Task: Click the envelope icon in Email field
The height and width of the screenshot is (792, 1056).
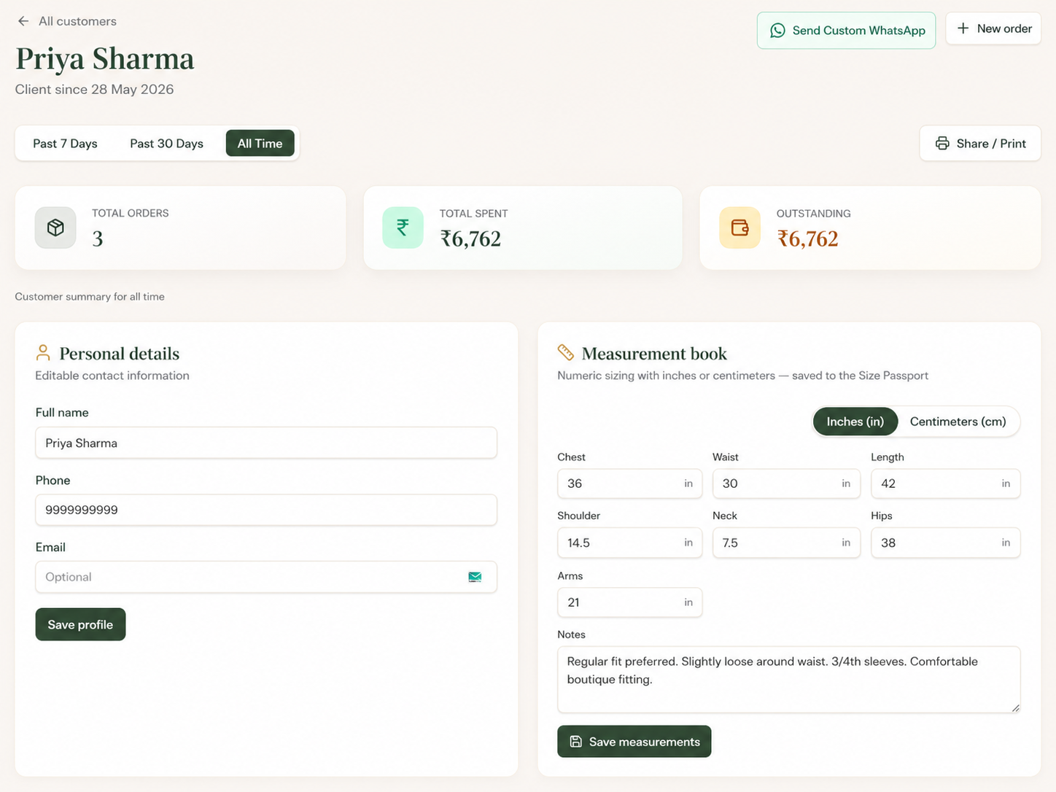Action: pos(475,577)
